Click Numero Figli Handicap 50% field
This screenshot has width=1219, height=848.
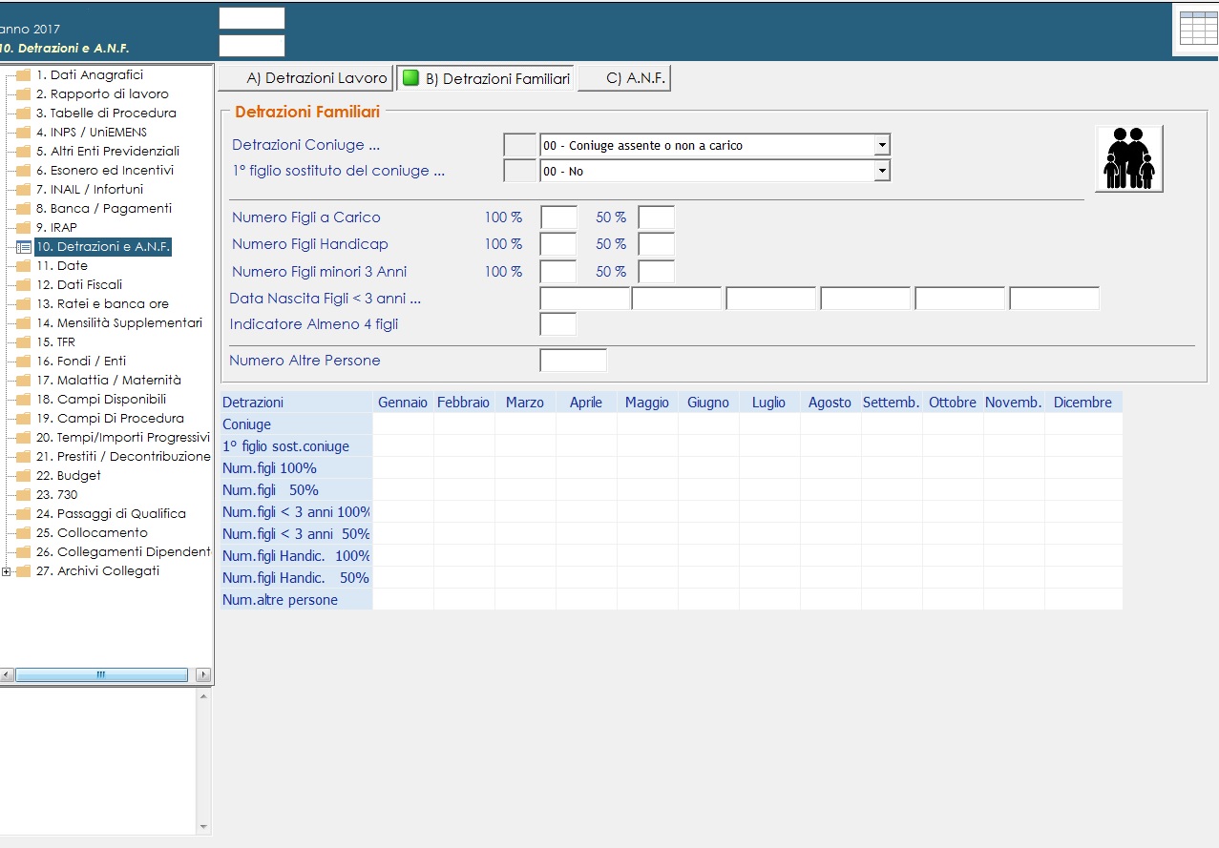(x=656, y=244)
